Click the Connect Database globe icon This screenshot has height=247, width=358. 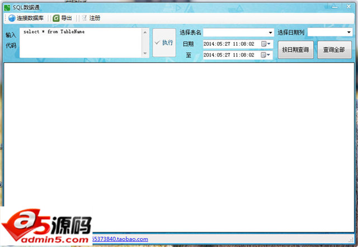click(x=12, y=18)
